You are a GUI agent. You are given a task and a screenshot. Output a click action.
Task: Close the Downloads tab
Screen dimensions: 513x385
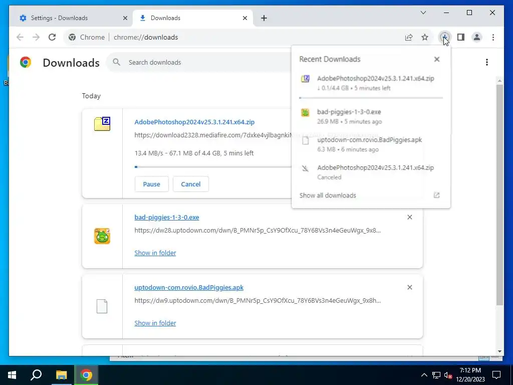(244, 19)
